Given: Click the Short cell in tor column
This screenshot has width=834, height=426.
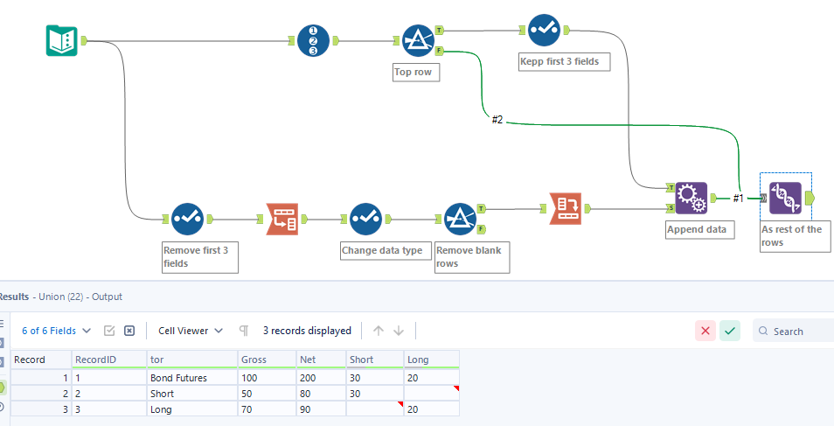Looking at the screenshot, I should (192, 394).
